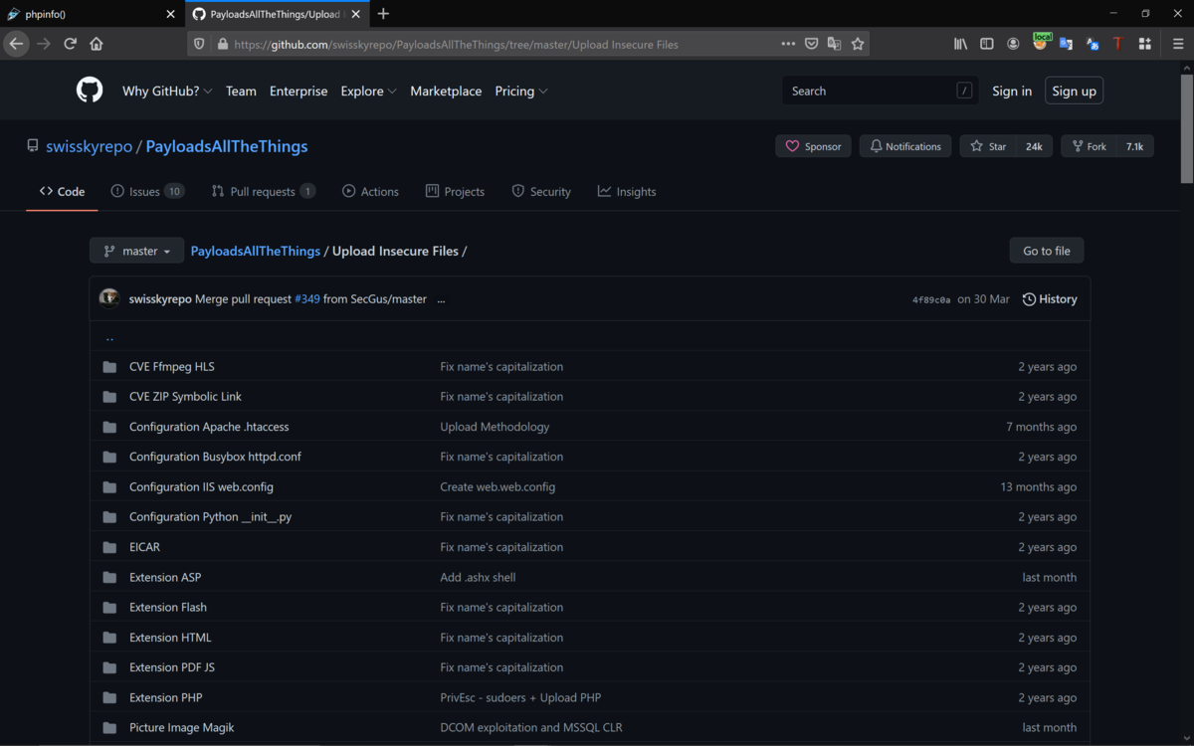Open the Firefox library icon
Screen dimensions: 1194x746
(961, 44)
